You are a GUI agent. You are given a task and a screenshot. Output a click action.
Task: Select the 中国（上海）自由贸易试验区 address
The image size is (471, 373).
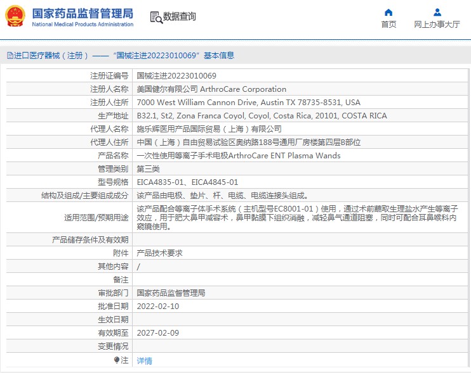tap(248, 142)
